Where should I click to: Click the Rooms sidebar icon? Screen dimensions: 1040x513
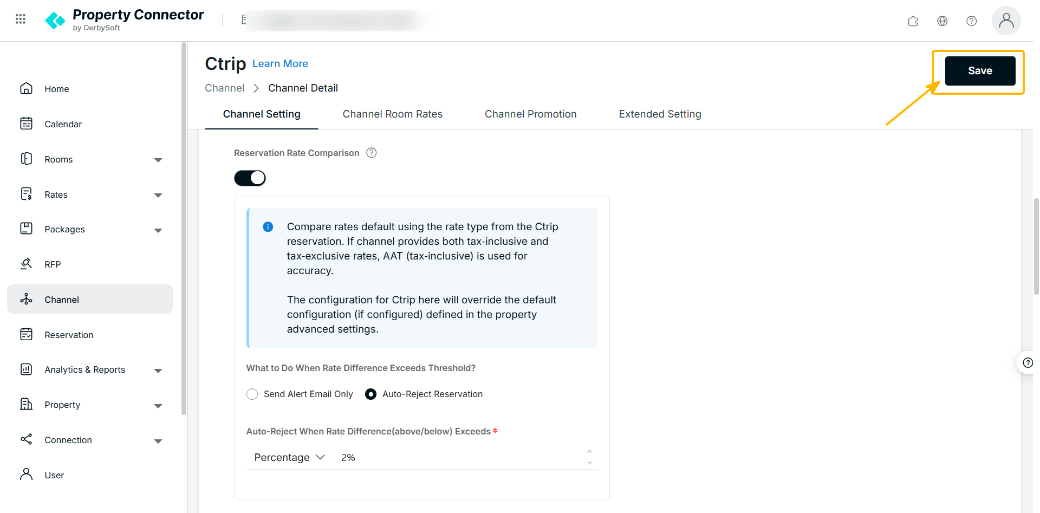pos(26,159)
